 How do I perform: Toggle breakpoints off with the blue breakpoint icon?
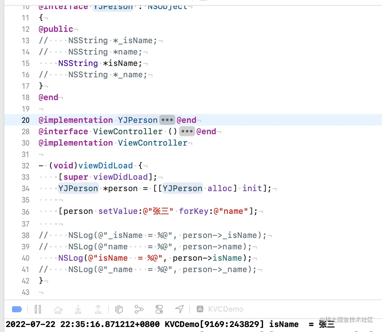click(x=17, y=309)
